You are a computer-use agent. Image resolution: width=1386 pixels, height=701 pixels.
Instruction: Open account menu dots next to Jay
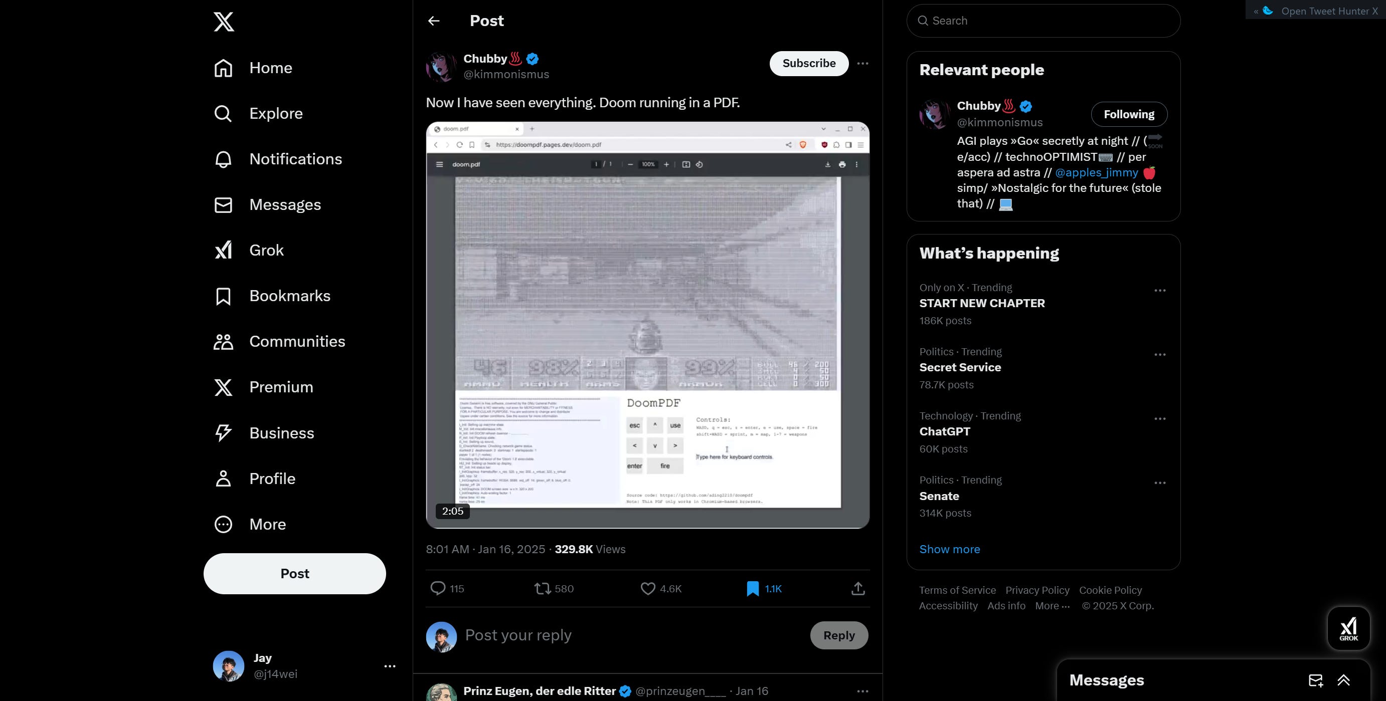point(390,666)
